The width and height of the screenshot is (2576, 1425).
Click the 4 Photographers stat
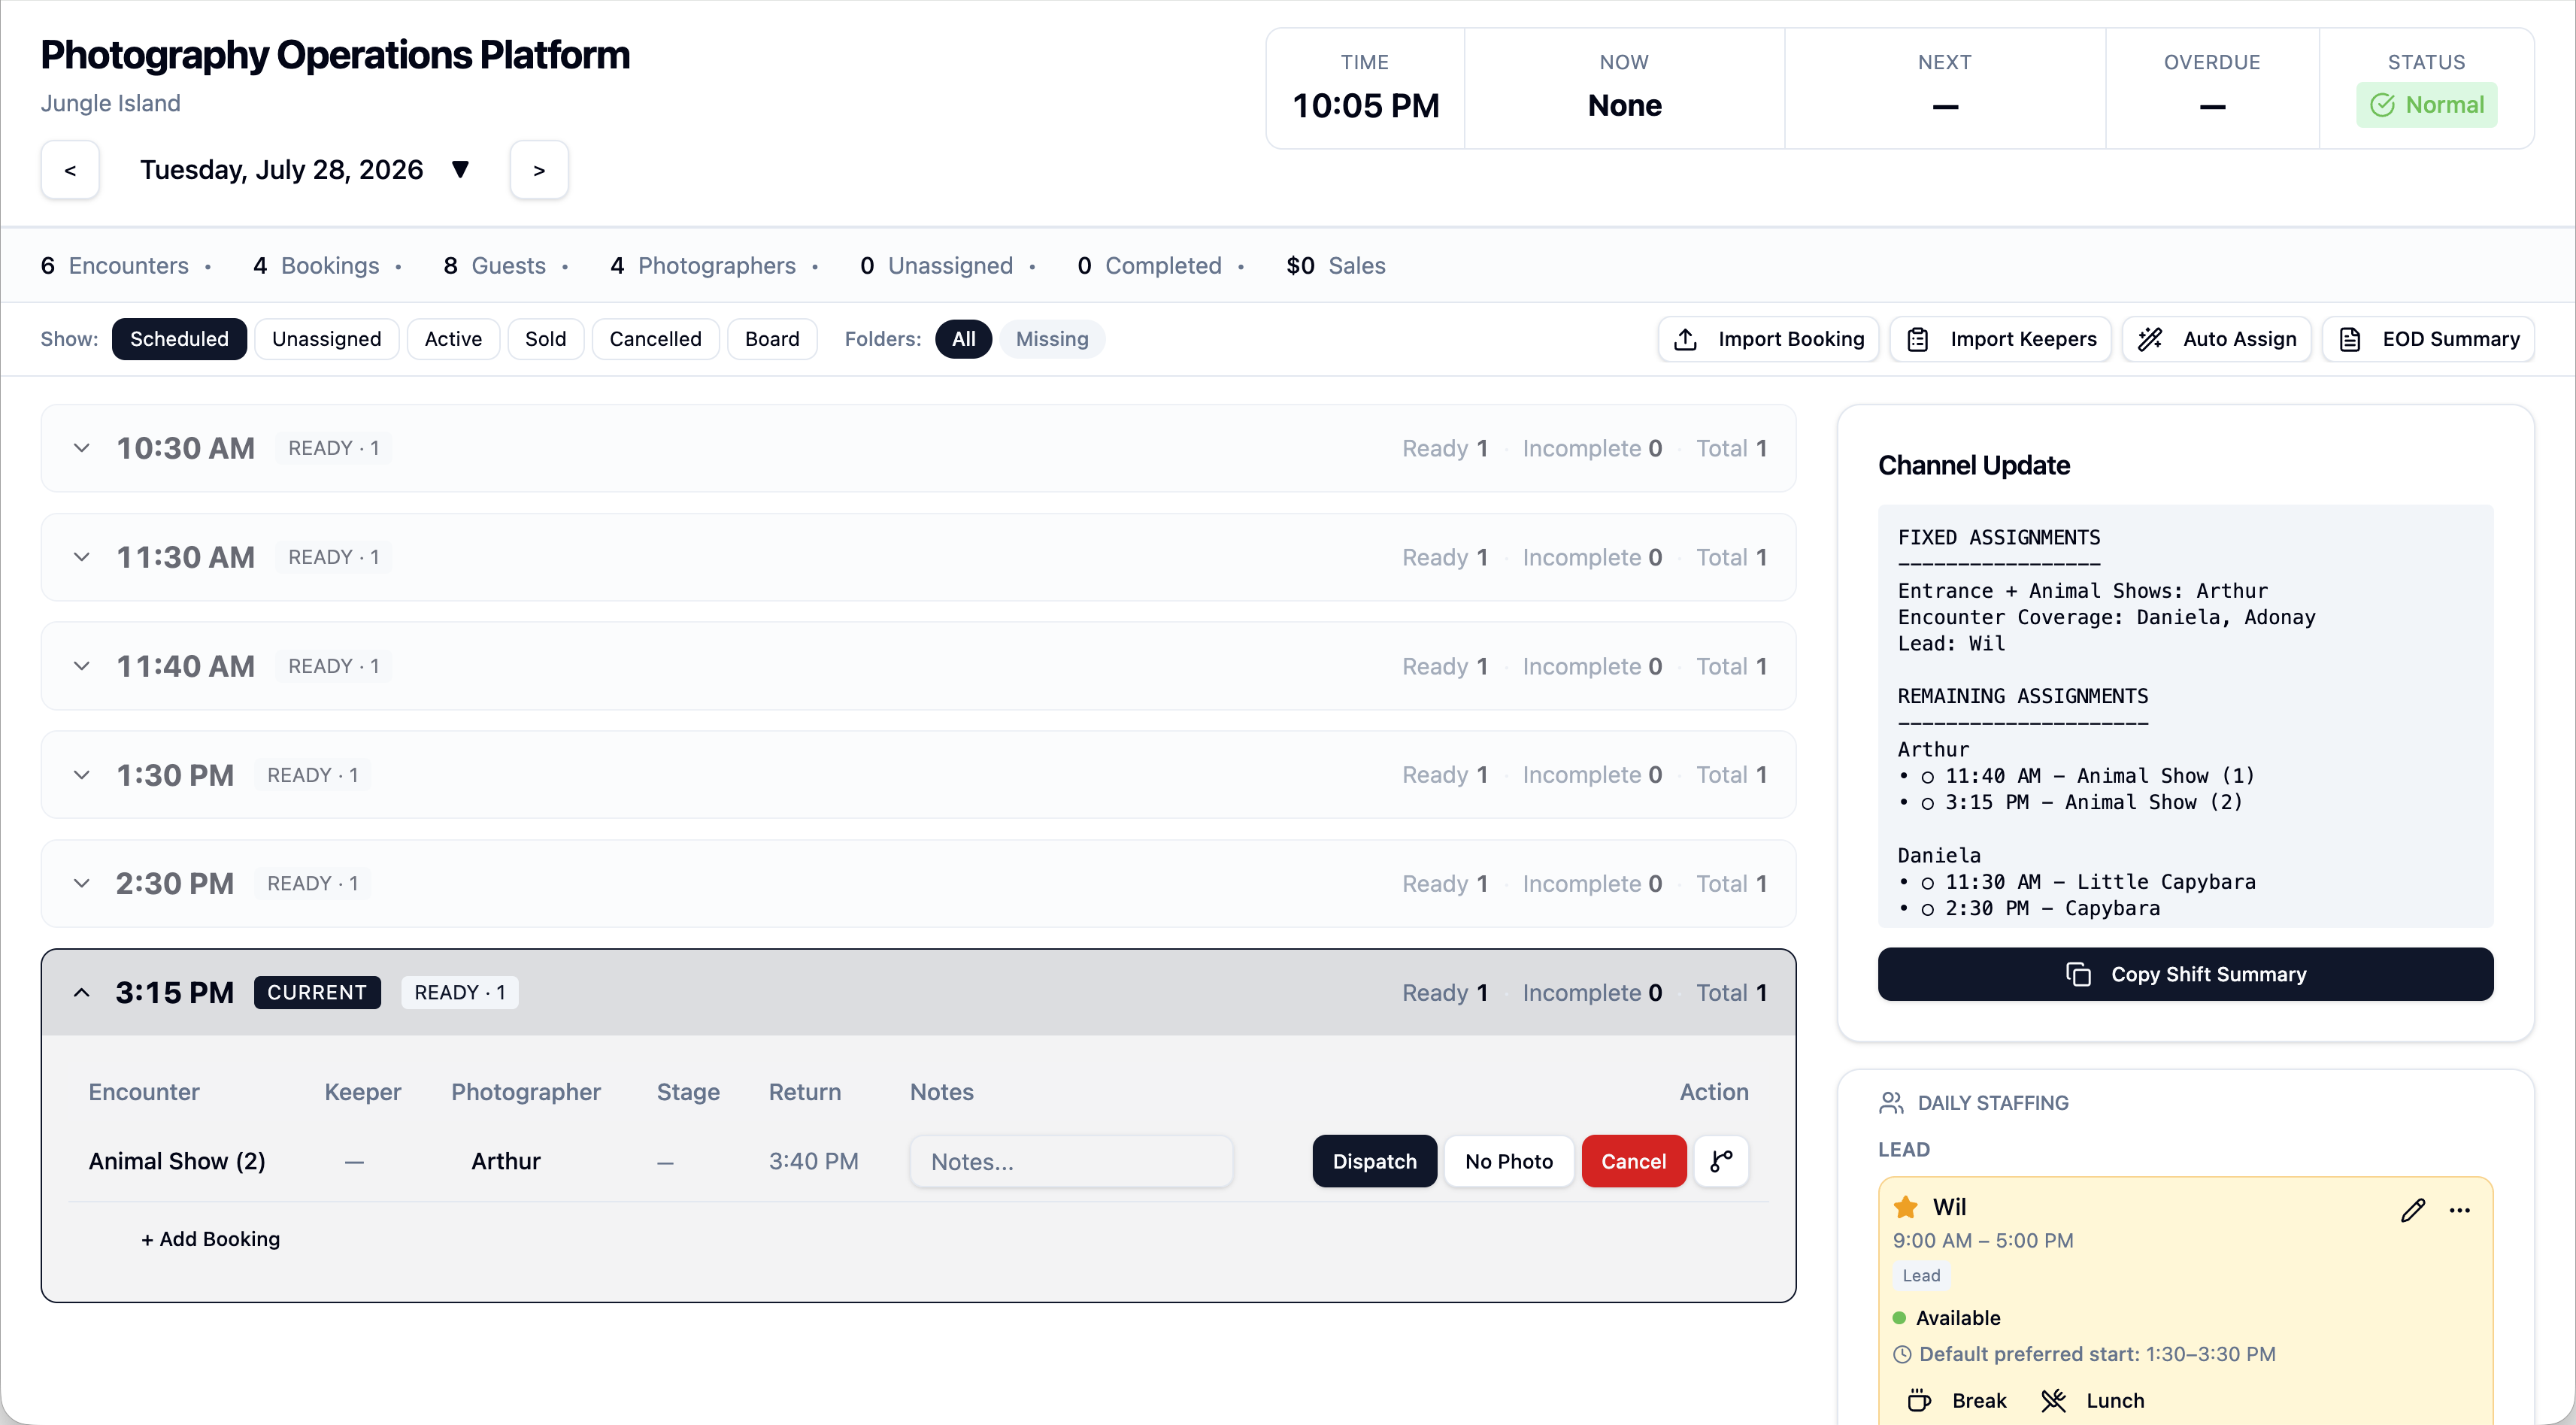[703, 265]
